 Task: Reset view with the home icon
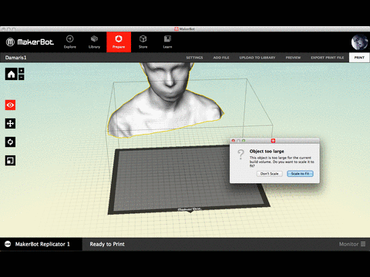pos(11,74)
